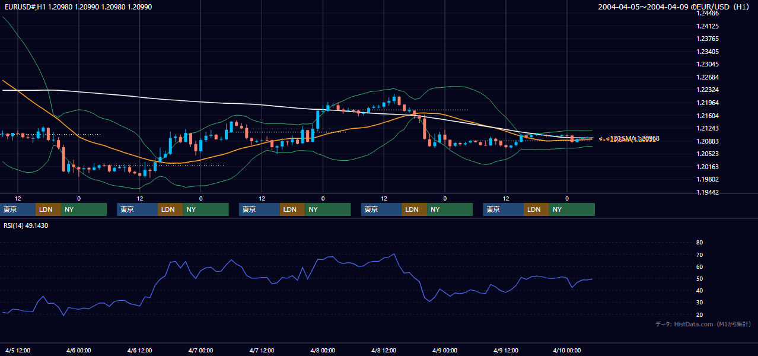Click RSI scale value 70
The height and width of the screenshot is (356, 758).
point(699,255)
